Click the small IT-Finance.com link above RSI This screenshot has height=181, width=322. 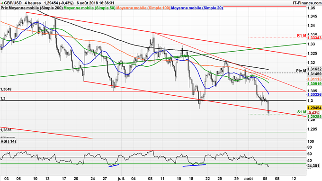[x=8, y=137]
